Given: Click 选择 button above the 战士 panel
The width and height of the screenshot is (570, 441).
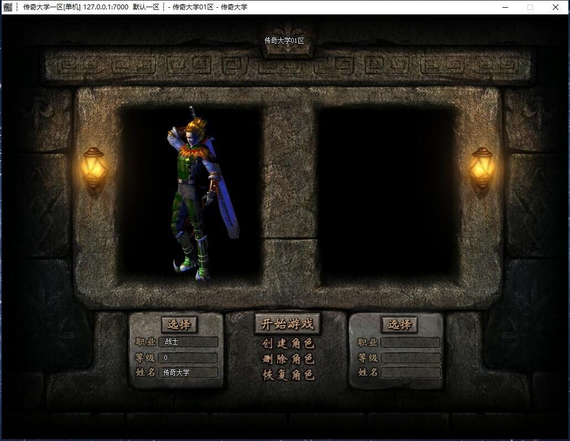Looking at the screenshot, I should (179, 324).
